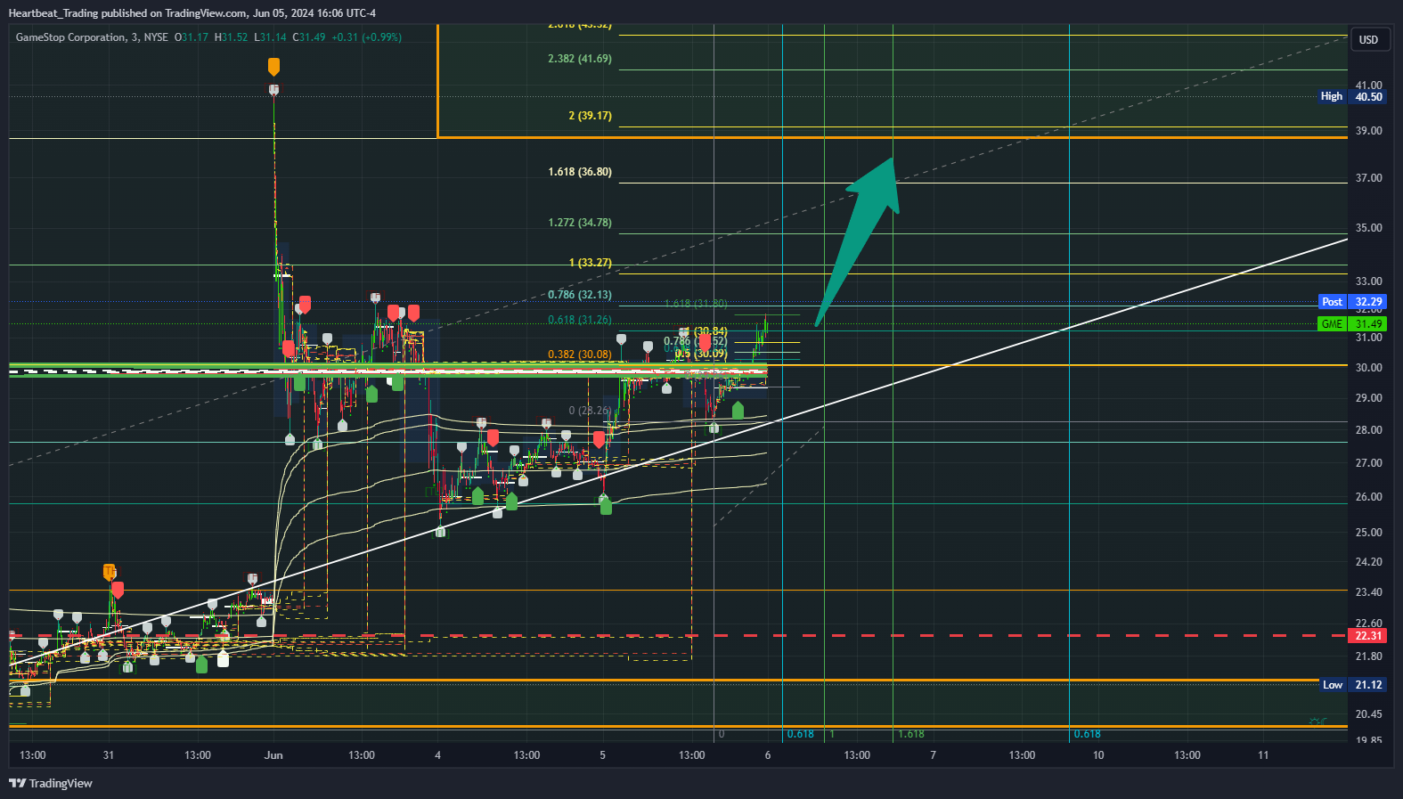Click the 21.80 price axis value
1403x799 pixels.
tap(1368, 656)
